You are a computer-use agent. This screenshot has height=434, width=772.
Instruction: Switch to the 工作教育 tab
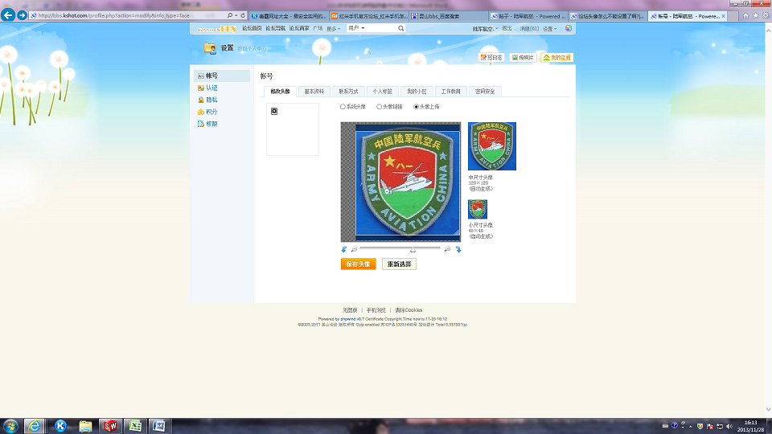coord(450,92)
